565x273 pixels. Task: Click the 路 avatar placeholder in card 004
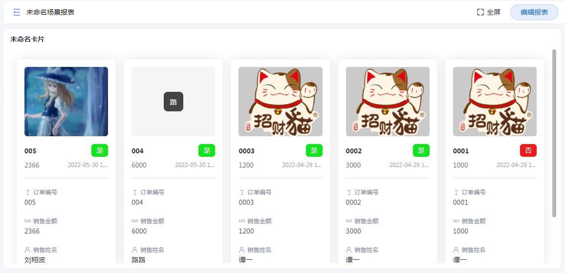[x=174, y=102]
